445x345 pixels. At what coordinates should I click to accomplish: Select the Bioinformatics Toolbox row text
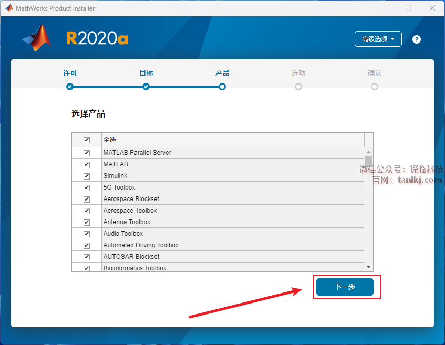[x=135, y=268]
